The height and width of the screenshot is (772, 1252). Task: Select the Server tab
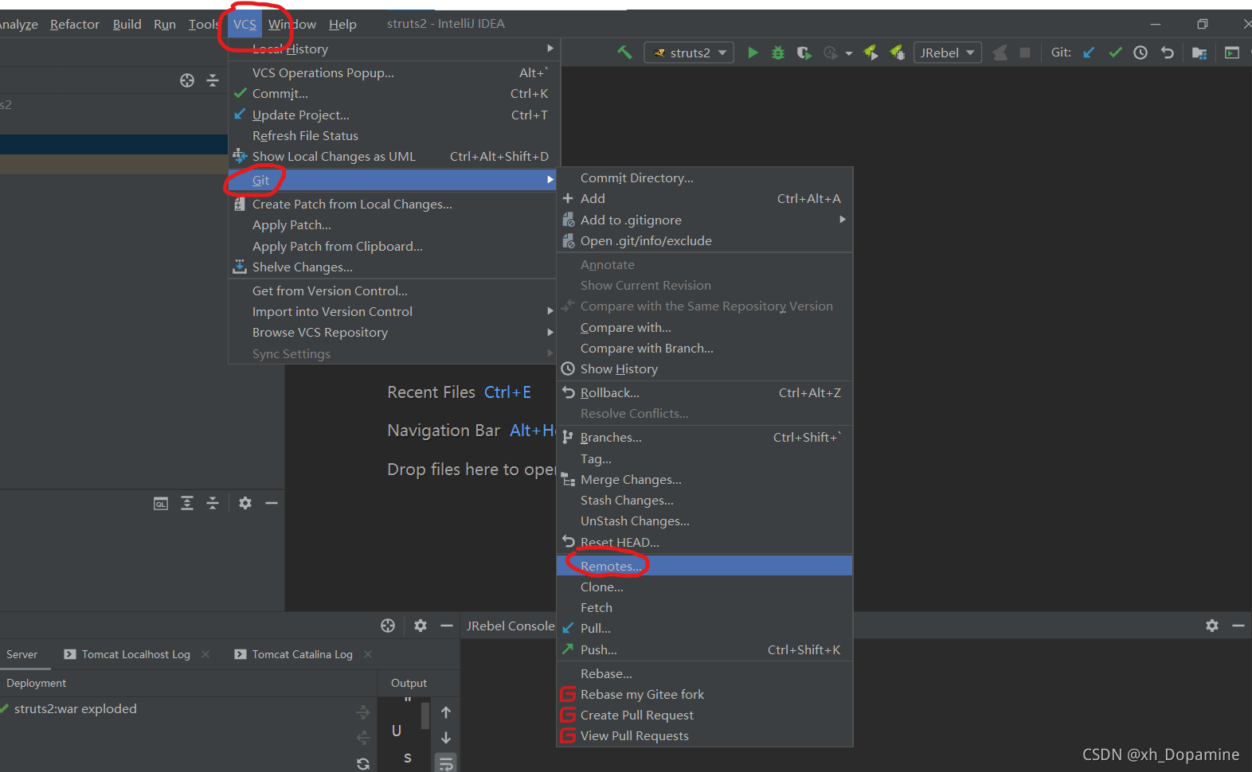(22, 654)
